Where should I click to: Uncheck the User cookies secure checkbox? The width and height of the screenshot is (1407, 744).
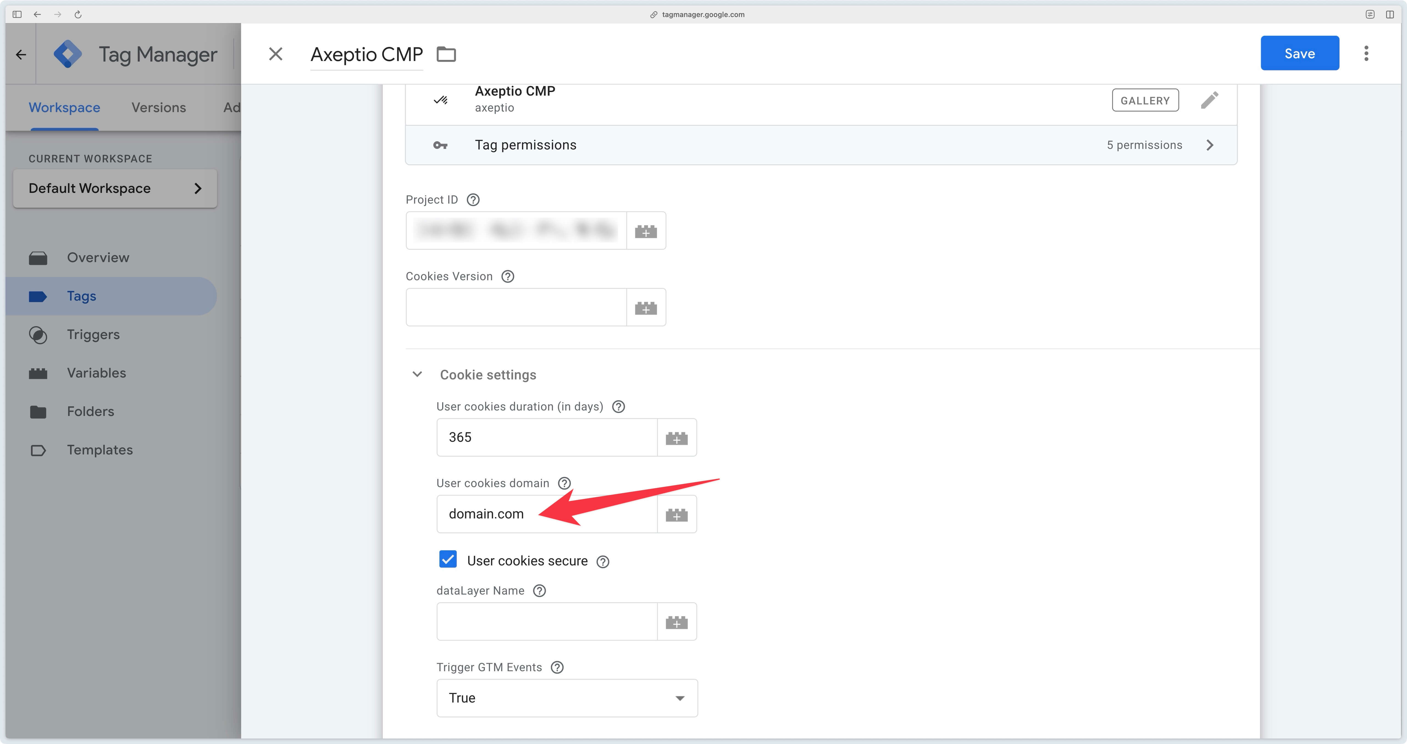click(x=448, y=559)
